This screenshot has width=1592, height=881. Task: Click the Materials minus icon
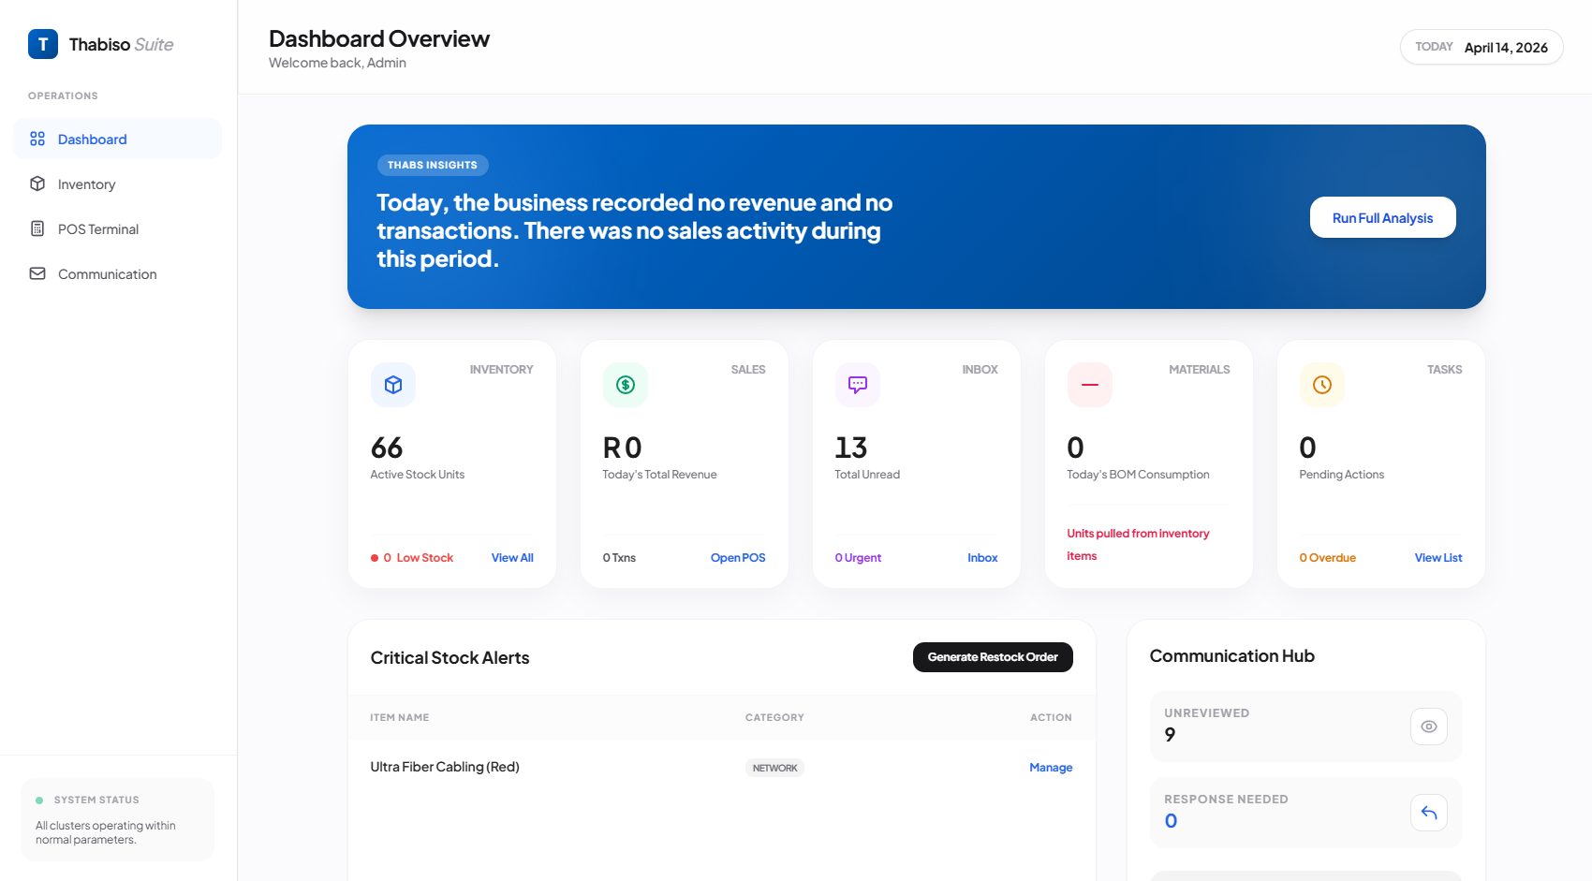coord(1089,385)
